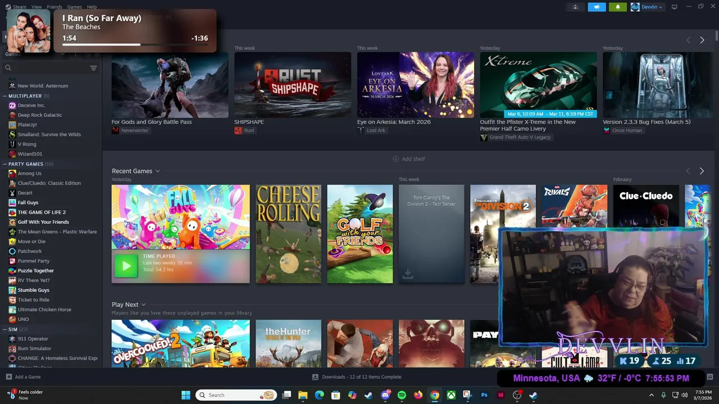Screen dimensions: 719x404
Task: Open the Grand Theft Auto V Legacy link
Action: (515, 137)
